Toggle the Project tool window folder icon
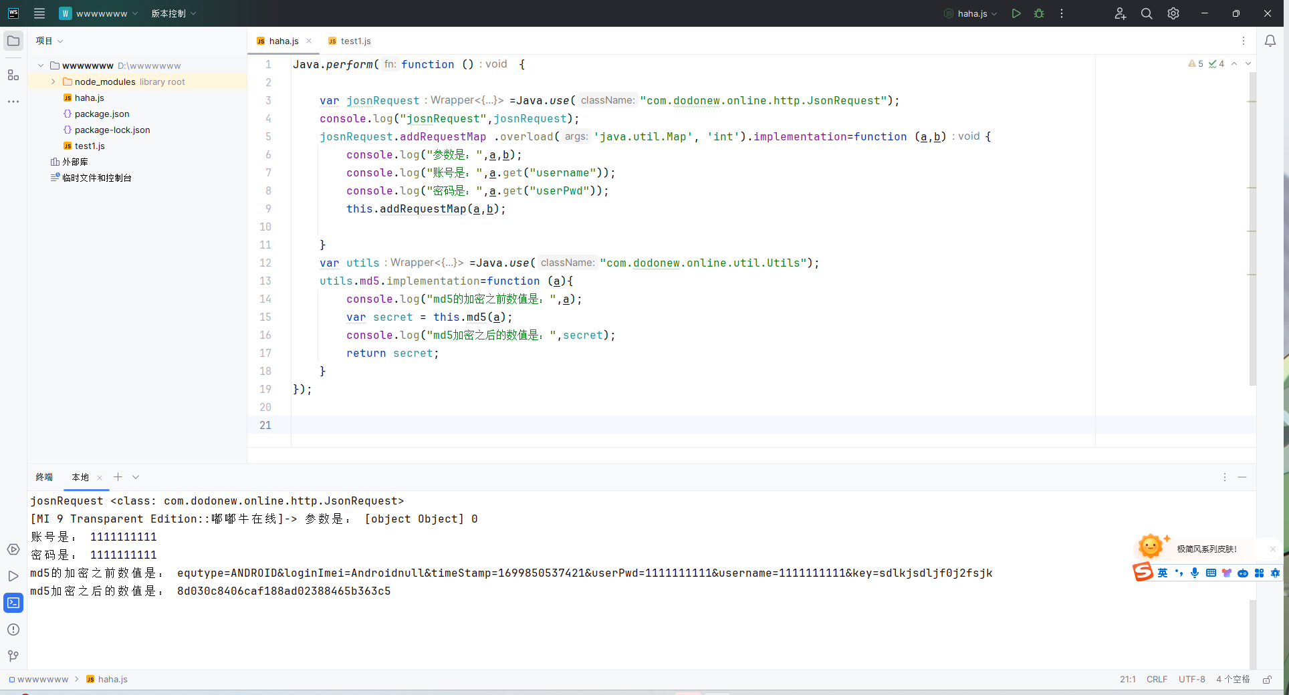The width and height of the screenshot is (1289, 695). tap(13, 41)
